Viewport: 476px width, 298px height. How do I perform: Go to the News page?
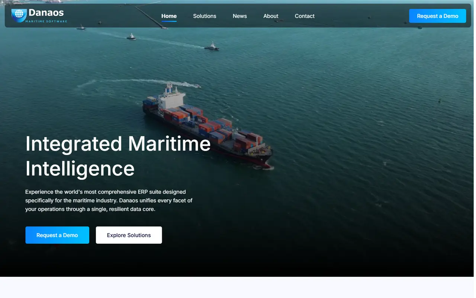240,16
